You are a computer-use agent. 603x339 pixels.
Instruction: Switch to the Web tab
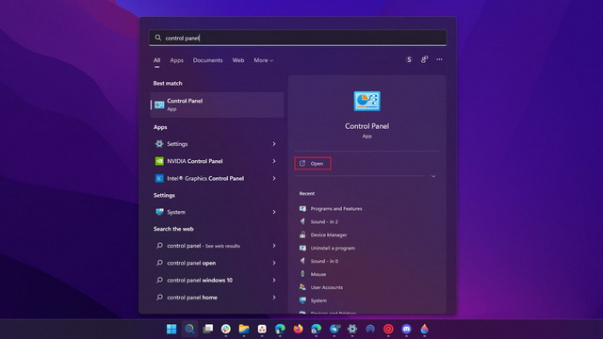click(238, 60)
